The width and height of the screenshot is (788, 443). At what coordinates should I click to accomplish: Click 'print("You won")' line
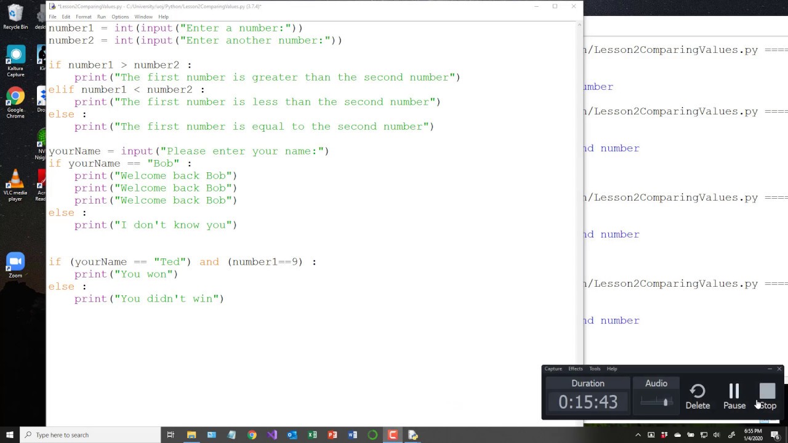[126, 274]
